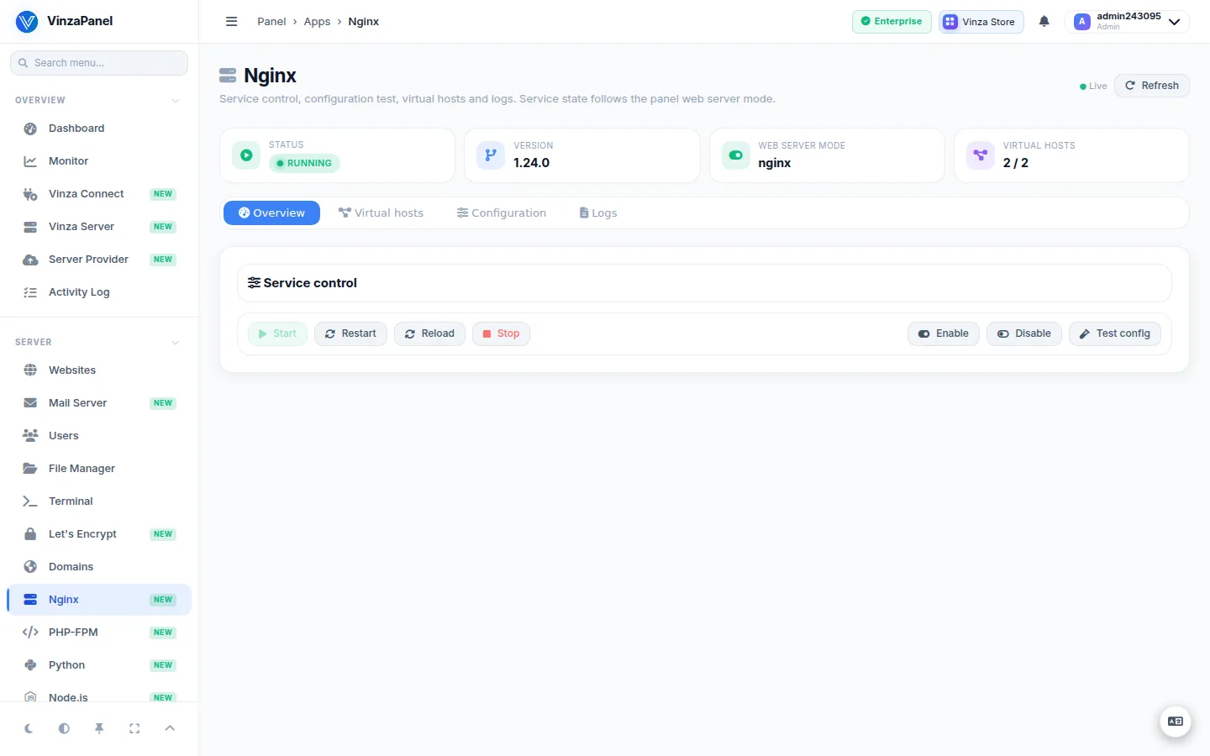Open Dashboard in the sidebar

[x=99, y=129]
